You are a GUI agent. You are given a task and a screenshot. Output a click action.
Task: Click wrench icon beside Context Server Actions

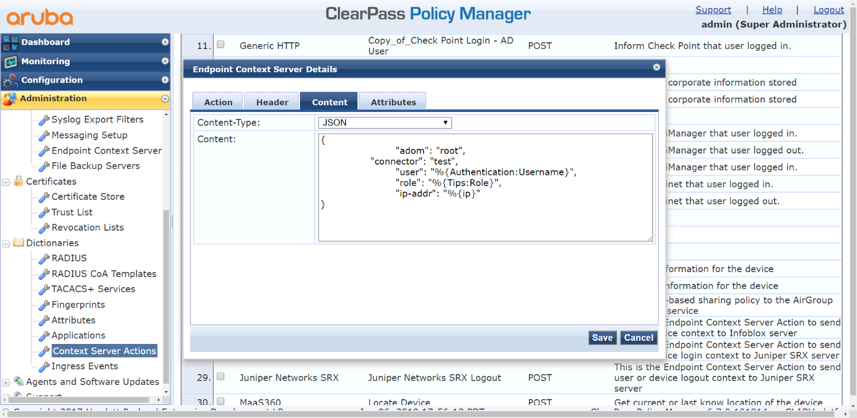44,351
